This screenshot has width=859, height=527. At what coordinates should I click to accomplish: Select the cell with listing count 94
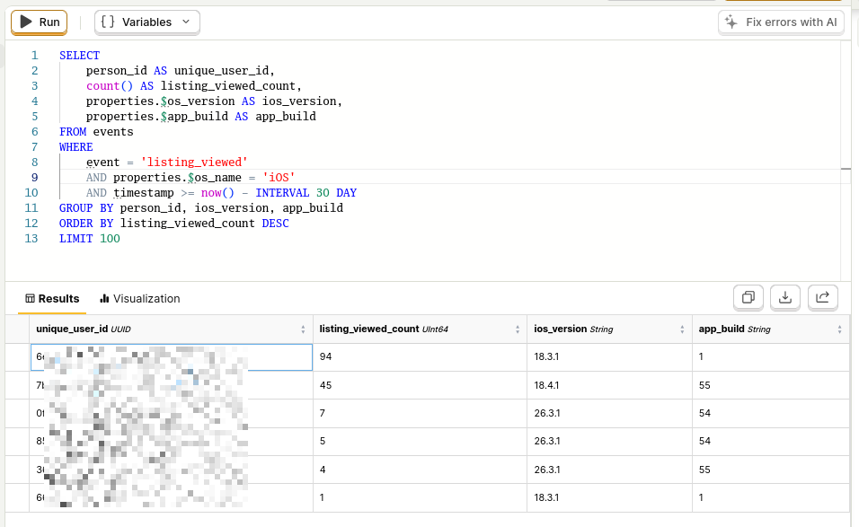(419, 357)
